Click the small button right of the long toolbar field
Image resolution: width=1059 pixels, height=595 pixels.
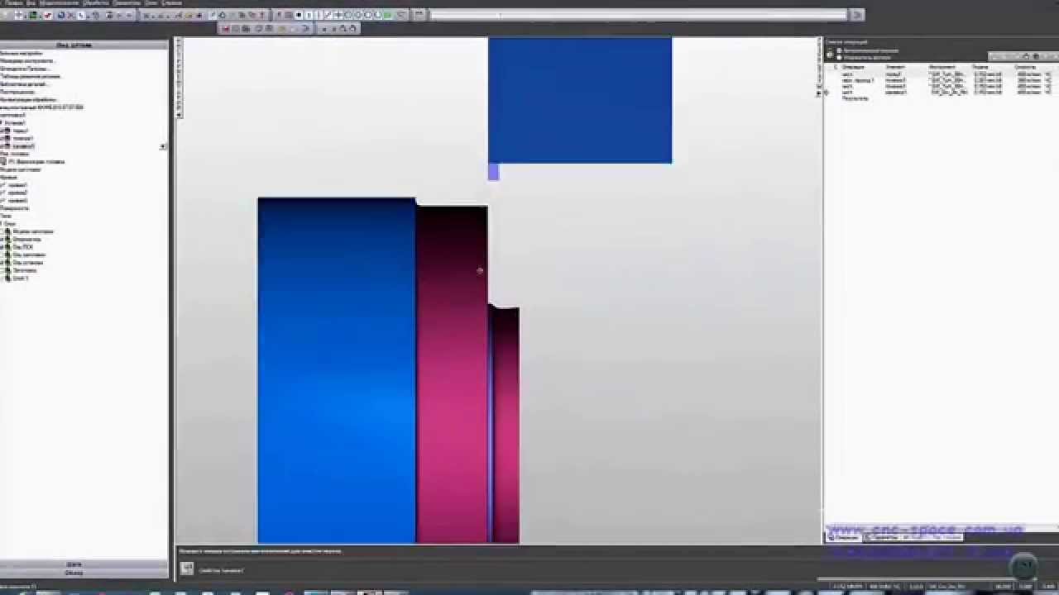(x=857, y=15)
